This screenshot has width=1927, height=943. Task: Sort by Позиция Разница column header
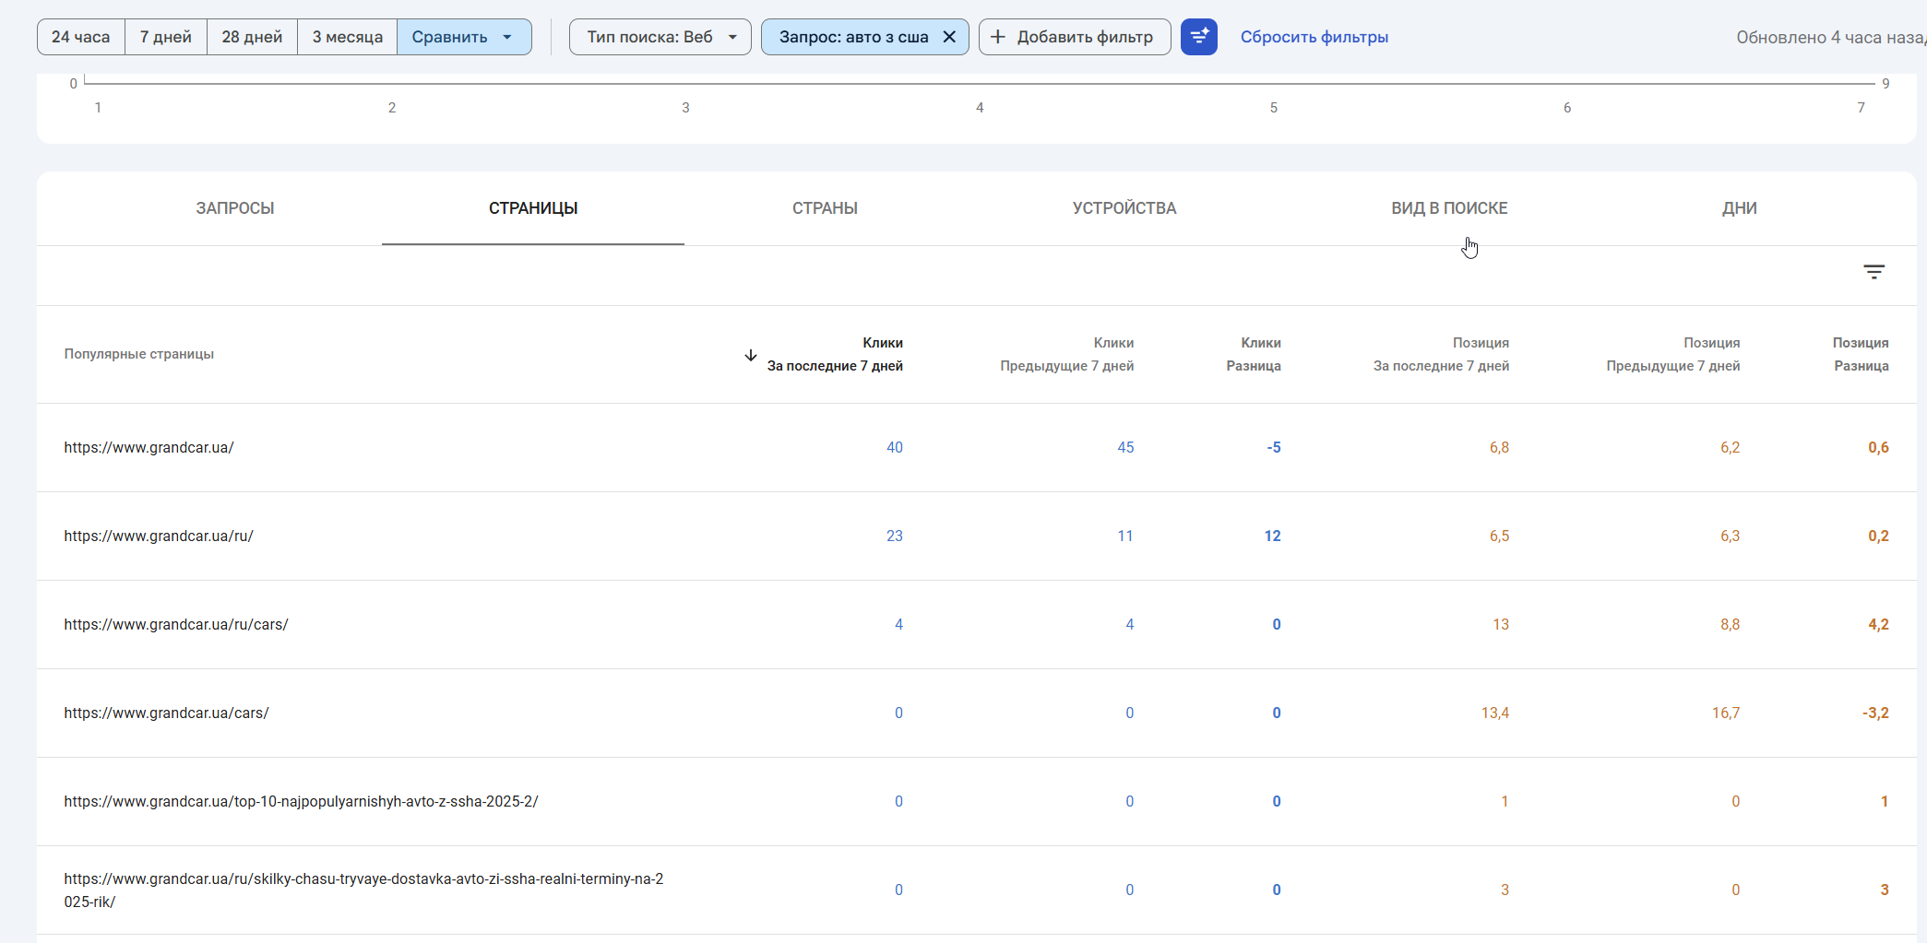point(1860,354)
